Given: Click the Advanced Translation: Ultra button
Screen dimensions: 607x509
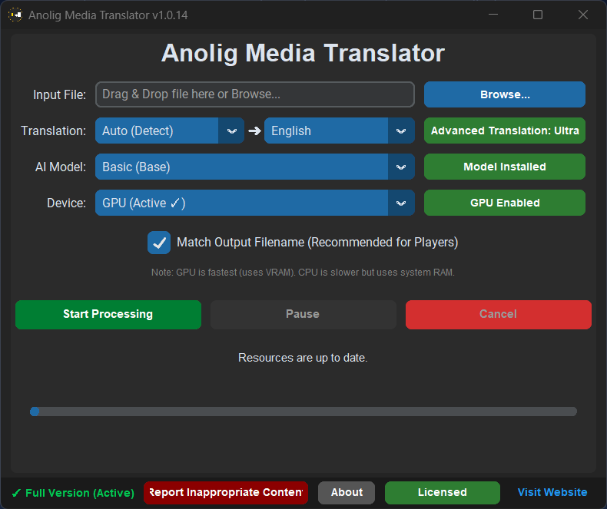Looking at the screenshot, I should 504,131.
